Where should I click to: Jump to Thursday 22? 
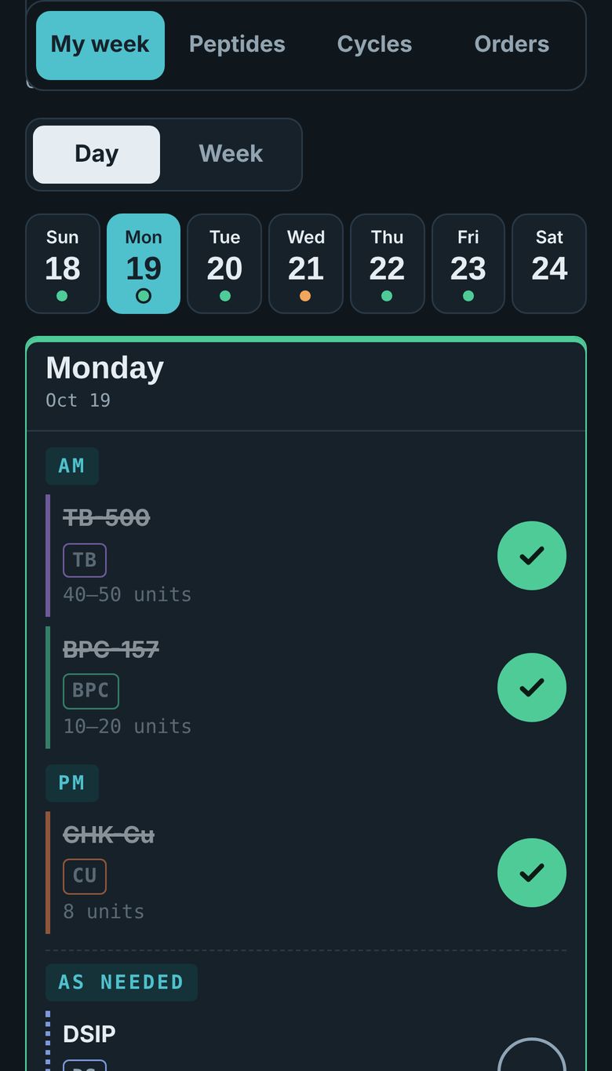pos(387,264)
